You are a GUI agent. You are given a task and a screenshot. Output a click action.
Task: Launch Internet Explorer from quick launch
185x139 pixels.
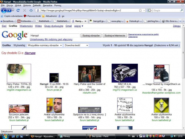[x=17, y=136]
